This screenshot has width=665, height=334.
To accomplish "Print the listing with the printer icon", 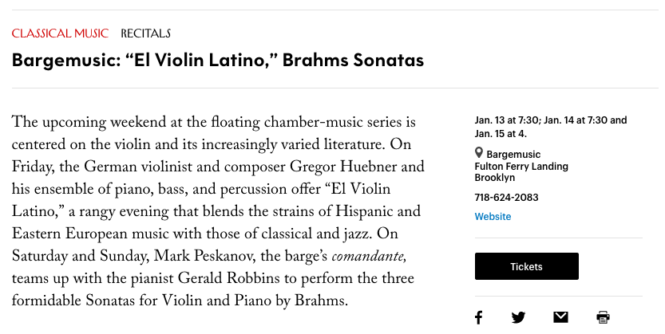I will click(x=603, y=317).
